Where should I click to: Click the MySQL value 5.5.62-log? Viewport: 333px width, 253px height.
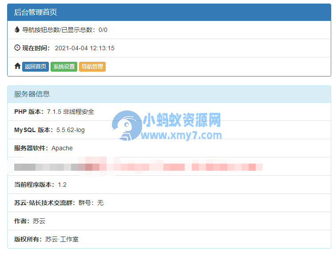pyautogui.click(x=71, y=130)
